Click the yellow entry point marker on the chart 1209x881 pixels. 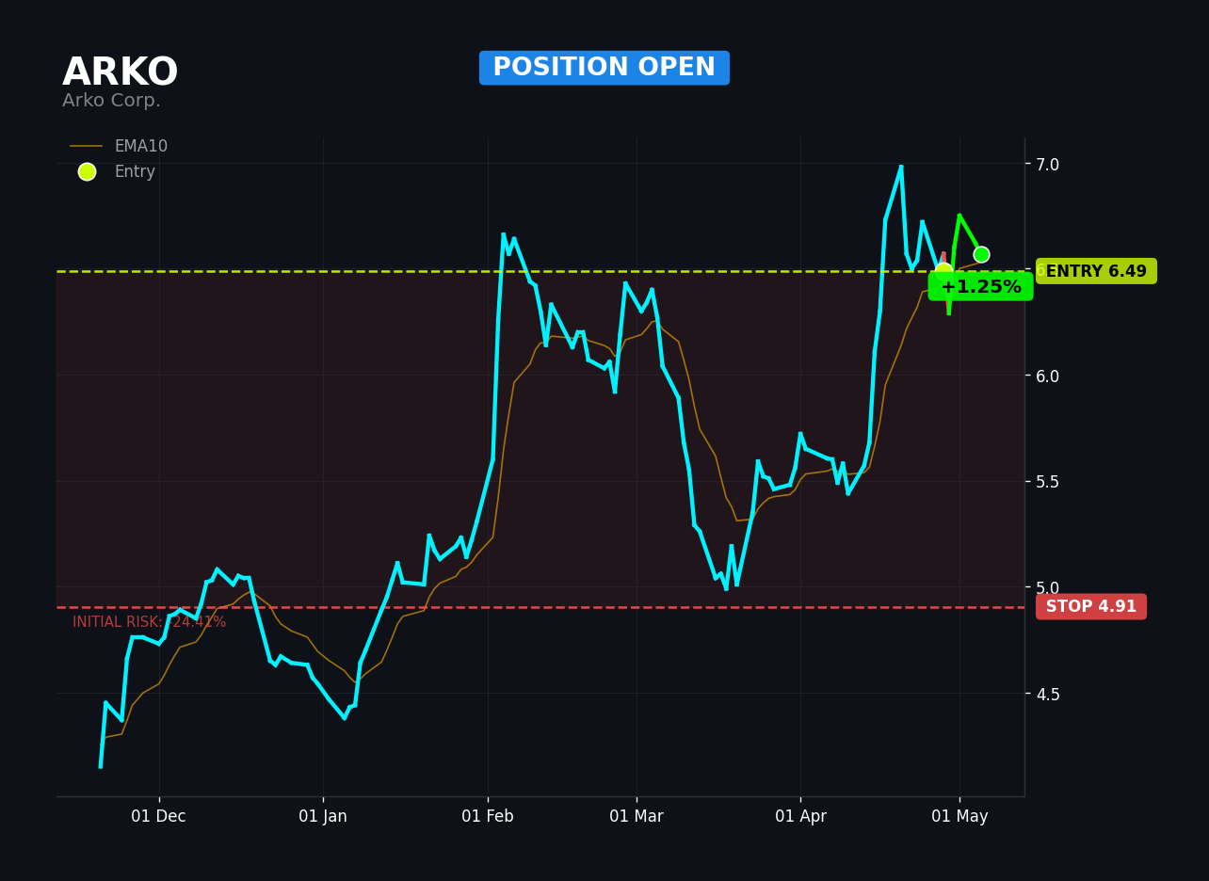[x=943, y=272]
